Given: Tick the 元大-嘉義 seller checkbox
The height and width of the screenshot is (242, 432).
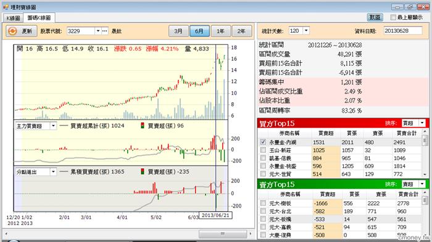Looking at the screenshot, I should pyautogui.click(x=263, y=227).
